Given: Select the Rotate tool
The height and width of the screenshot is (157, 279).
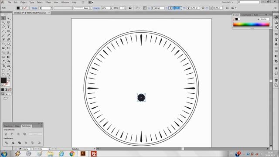Looking at the screenshot, I should click(3, 44).
